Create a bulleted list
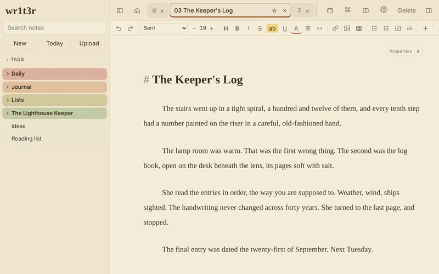This screenshot has height=274, width=439. pyautogui.click(x=374, y=28)
